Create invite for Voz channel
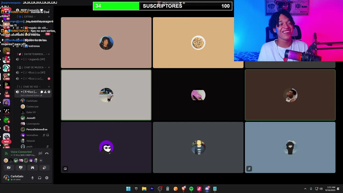 pyautogui.click(x=45, y=92)
